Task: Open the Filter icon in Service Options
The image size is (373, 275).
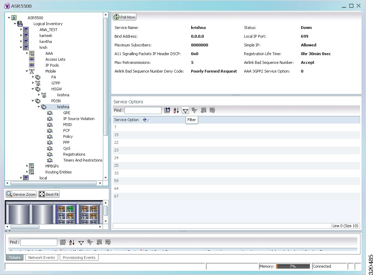Action: [185, 110]
